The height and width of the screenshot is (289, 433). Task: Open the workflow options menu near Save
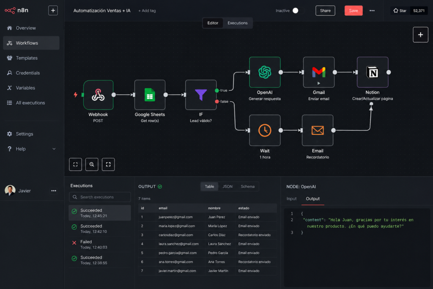pos(372,11)
